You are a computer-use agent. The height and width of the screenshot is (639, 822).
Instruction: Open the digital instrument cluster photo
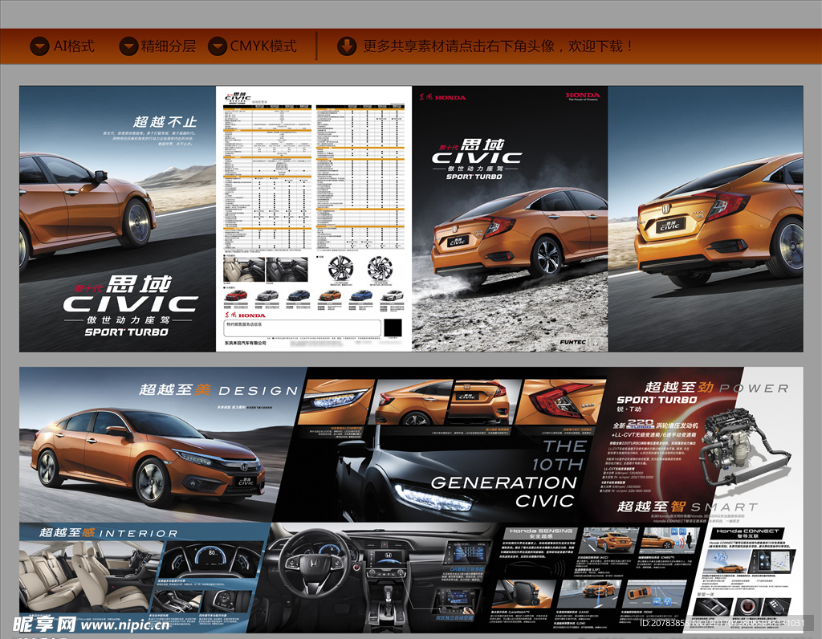tap(211, 560)
